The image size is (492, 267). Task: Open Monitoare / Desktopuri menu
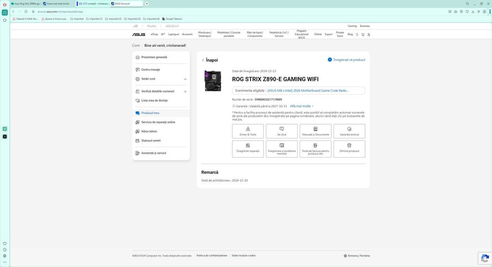205,34
